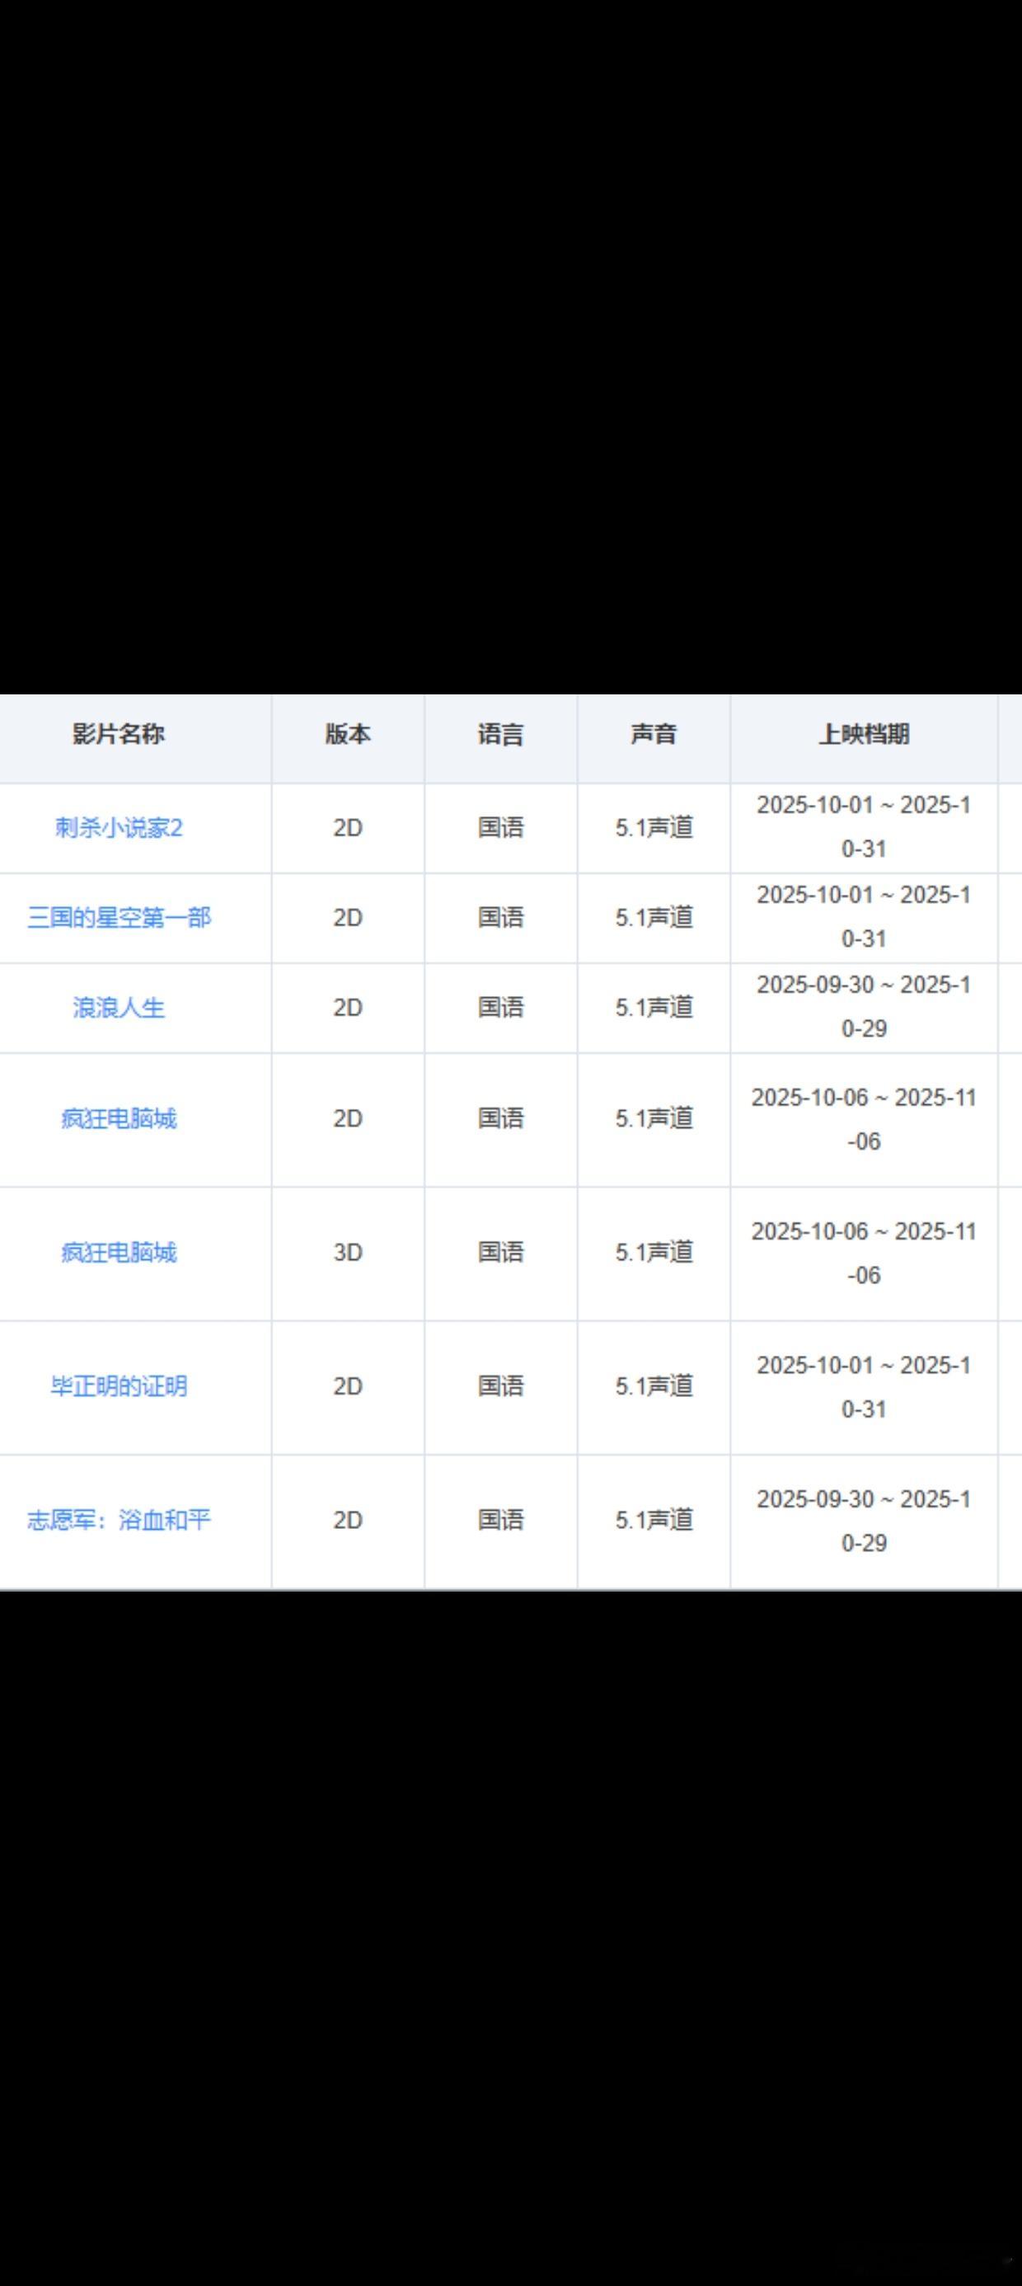Select the 3D version cell for 疯狂电脑城
Image resolution: width=1022 pixels, height=2286 pixels.
(348, 1253)
